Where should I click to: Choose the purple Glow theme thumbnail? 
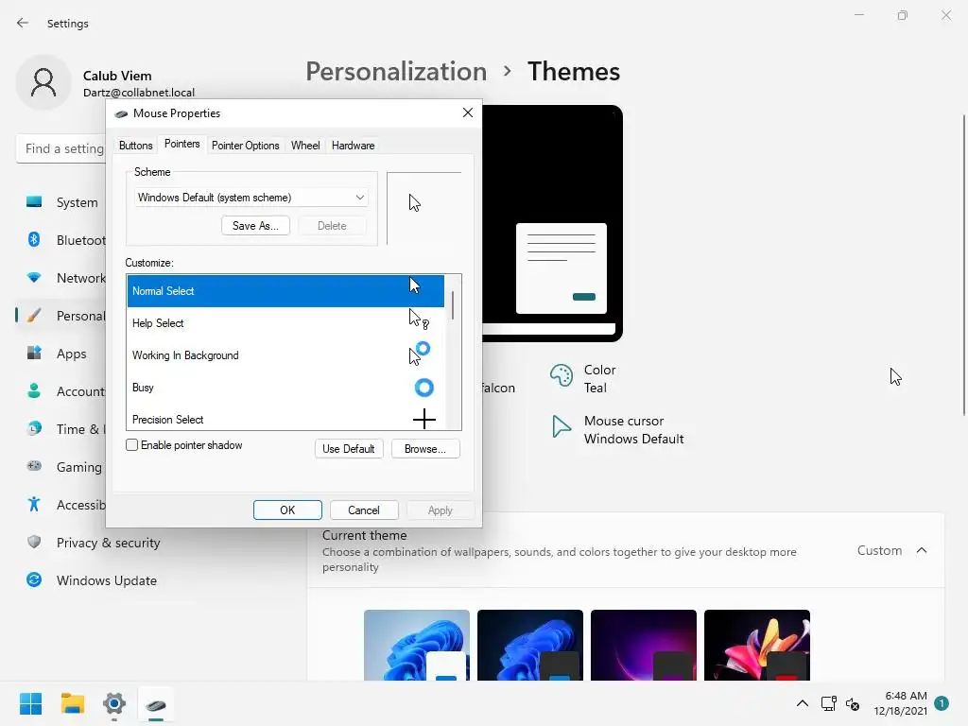click(x=643, y=645)
